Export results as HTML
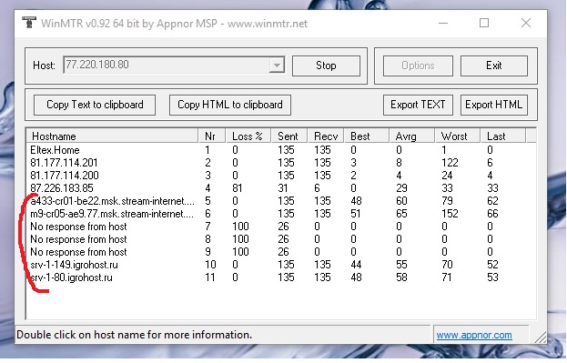567x363 pixels. pos(493,105)
